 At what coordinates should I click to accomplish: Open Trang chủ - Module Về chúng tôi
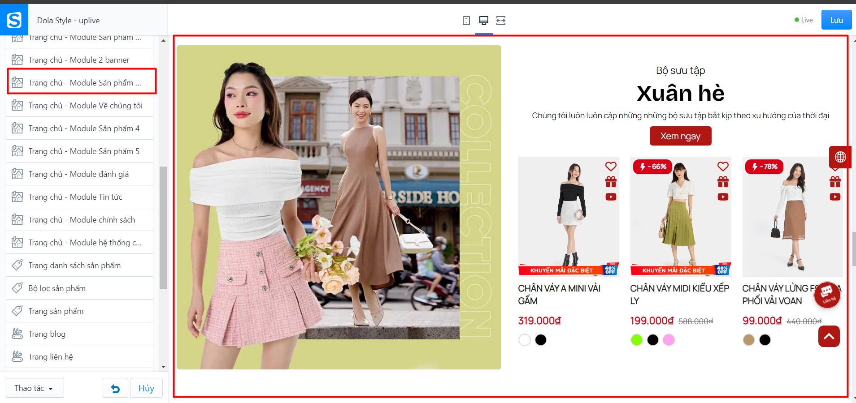click(80, 106)
